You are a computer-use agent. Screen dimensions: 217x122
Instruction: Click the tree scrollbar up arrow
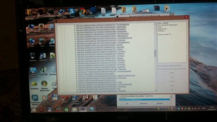[x=155, y=24]
